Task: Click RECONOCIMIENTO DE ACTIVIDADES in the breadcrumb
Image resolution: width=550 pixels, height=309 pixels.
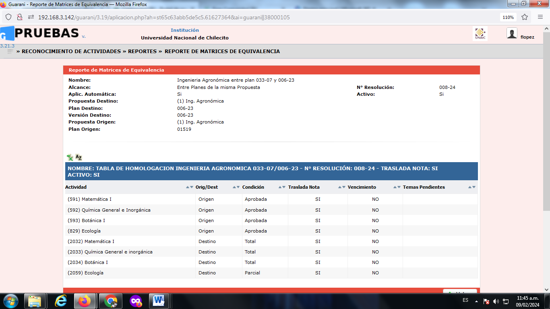Action: click(x=71, y=51)
